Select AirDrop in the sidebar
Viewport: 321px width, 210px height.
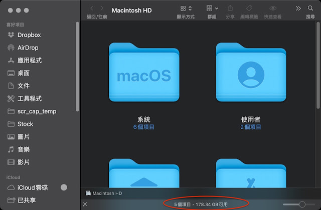tap(23, 47)
